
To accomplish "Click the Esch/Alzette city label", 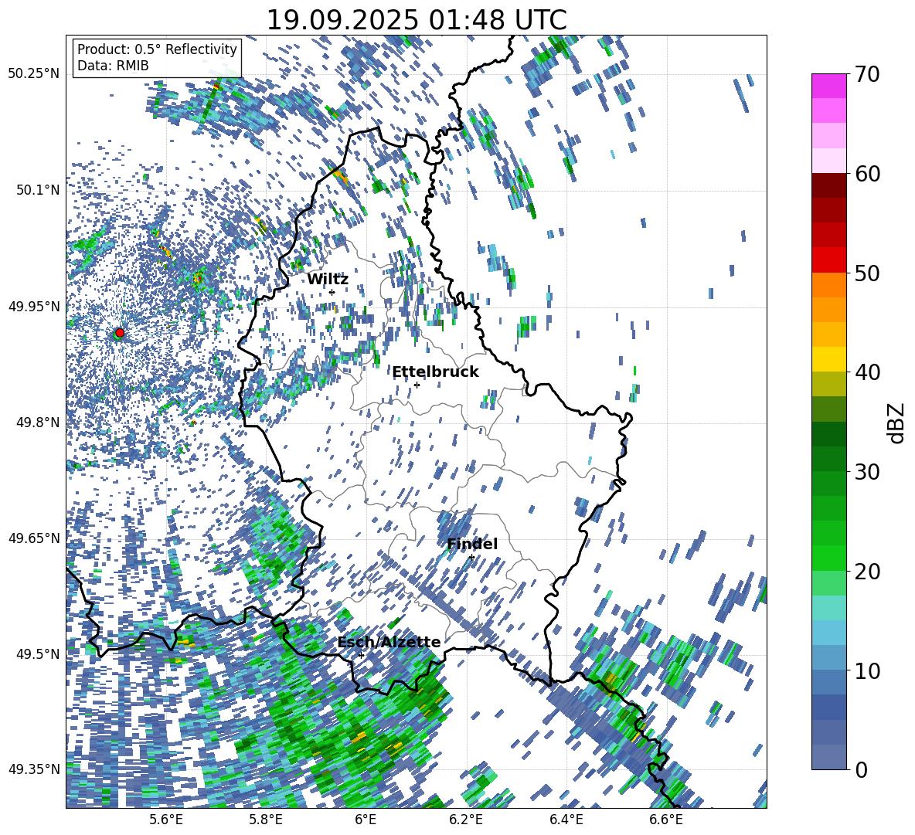I will (389, 642).
